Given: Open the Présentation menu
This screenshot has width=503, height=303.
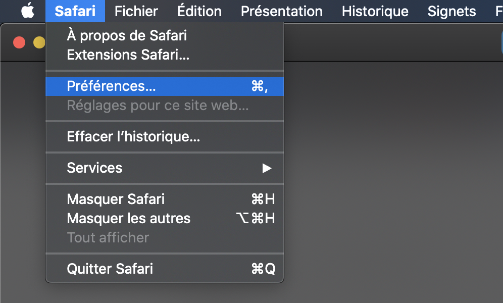Looking at the screenshot, I should click(281, 11).
